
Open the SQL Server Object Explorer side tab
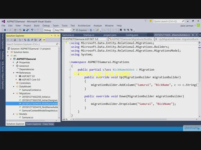[x=3, y=75]
